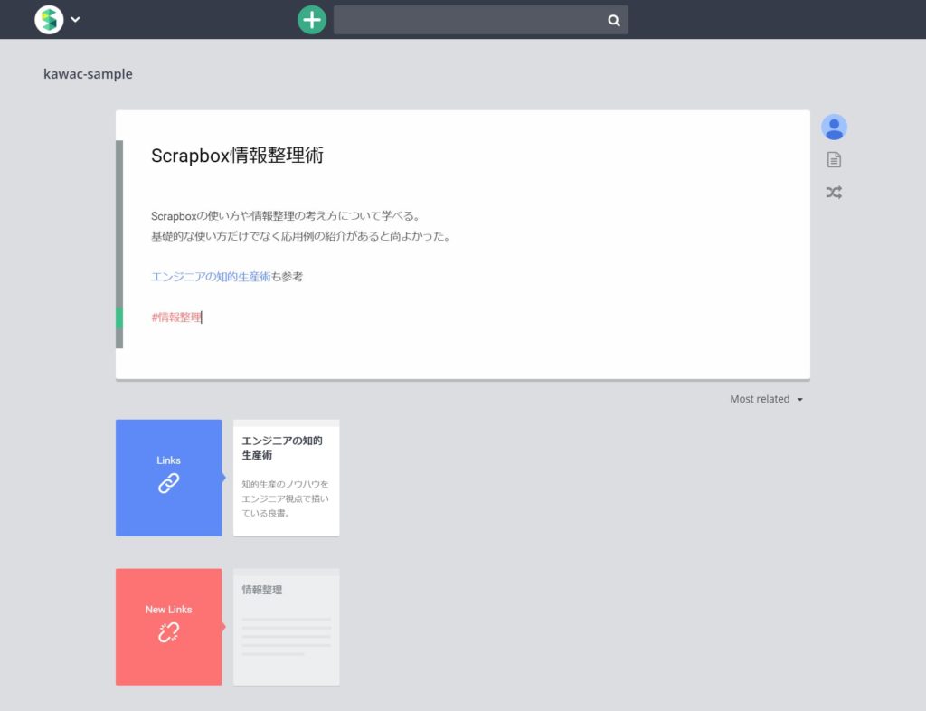This screenshot has width=926, height=711.
Task: Follow the エンジニアの知的生産術 link in text
Action: pos(211,277)
